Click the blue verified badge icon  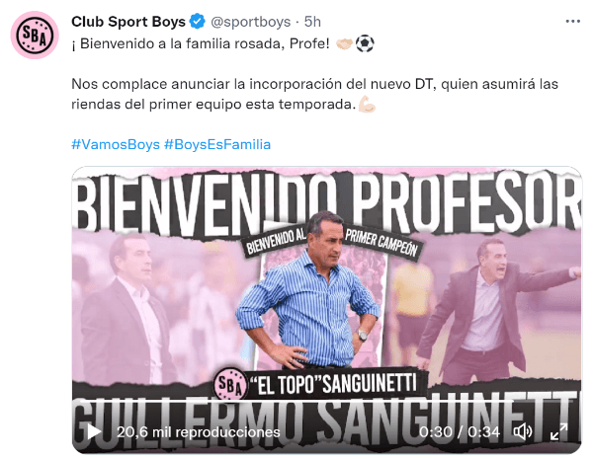(197, 22)
